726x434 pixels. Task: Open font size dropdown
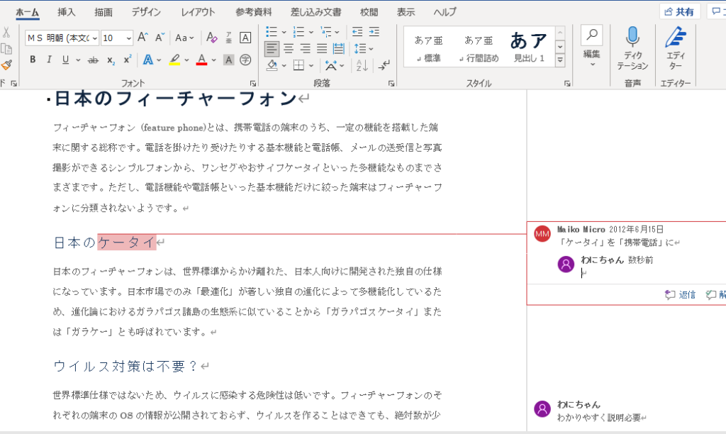(x=129, y=38)
